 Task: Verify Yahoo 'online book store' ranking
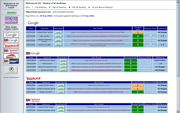click(x=61, y=85)
